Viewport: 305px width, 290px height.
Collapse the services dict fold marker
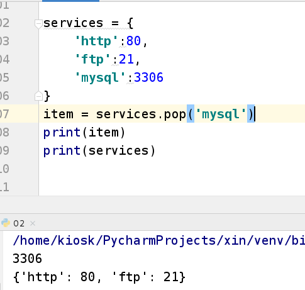pyautogui.click(x=38, y=24)
